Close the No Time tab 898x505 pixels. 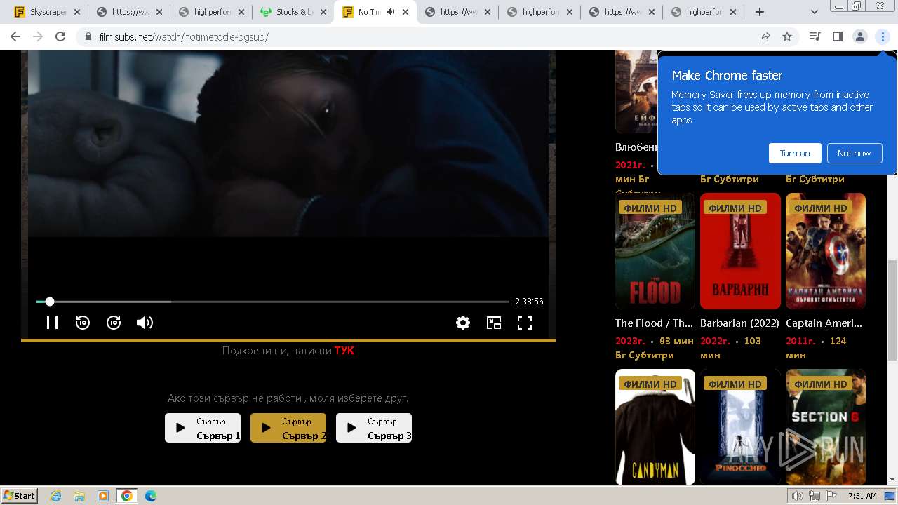(405, 12)
